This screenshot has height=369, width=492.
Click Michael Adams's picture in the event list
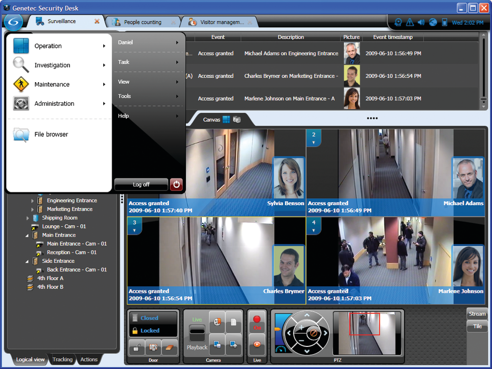[x=351, y=53]
